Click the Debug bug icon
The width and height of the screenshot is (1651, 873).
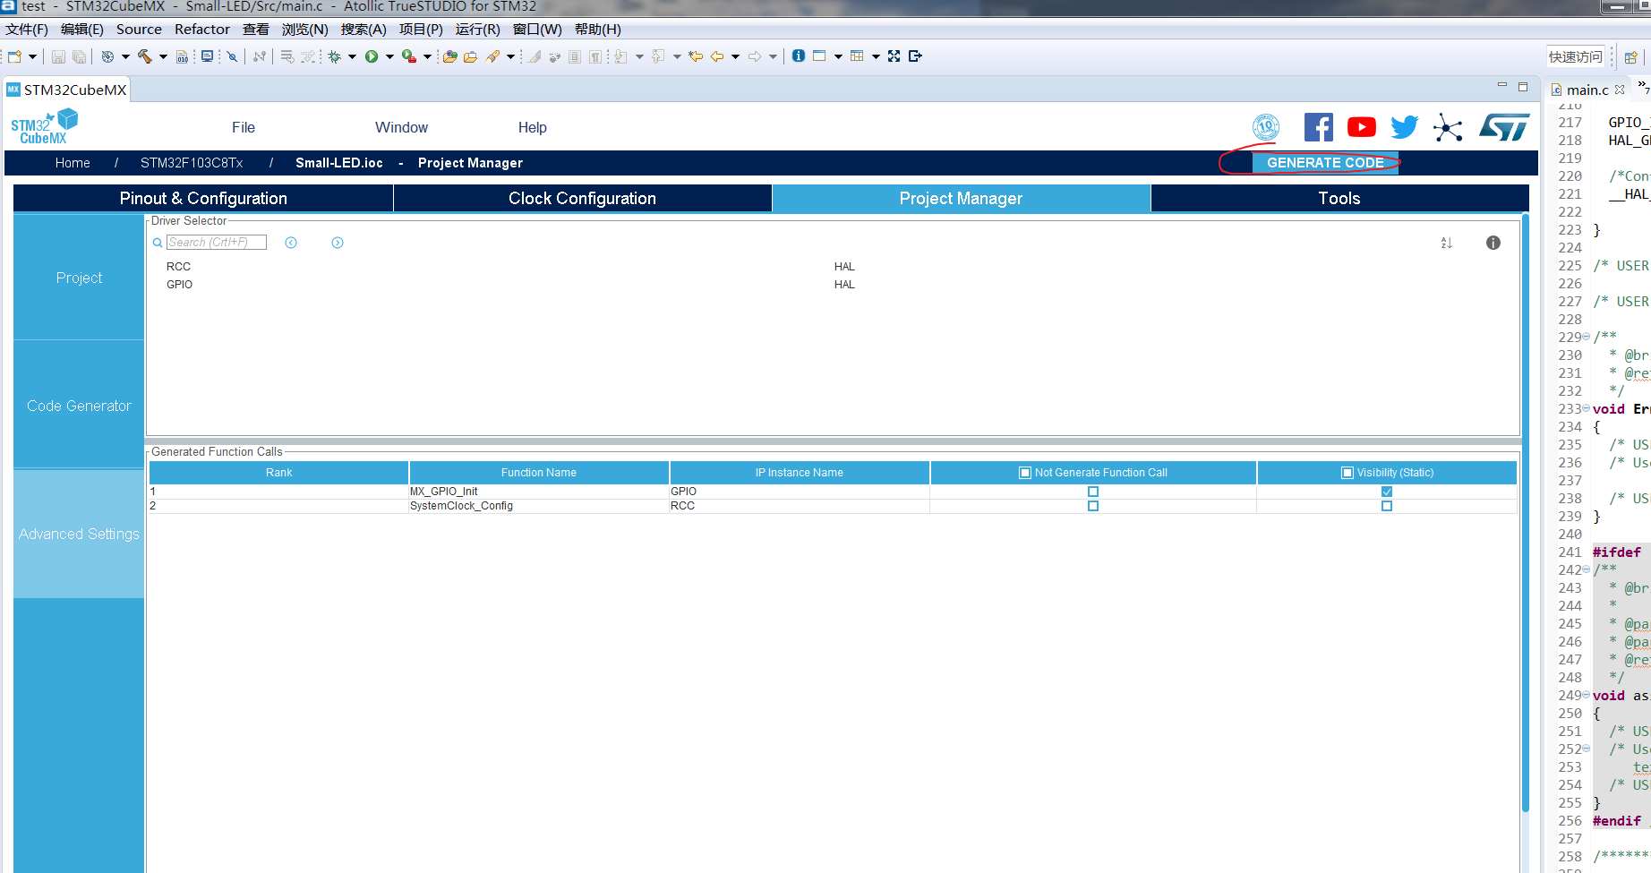(334, 56)
